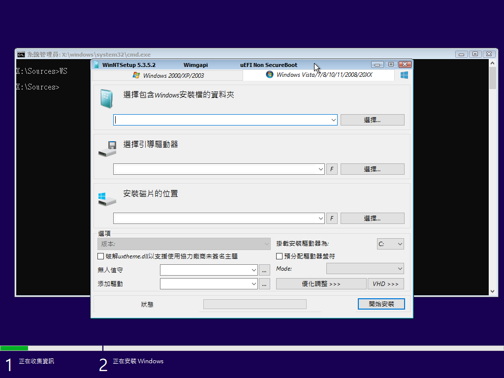Click the Windows logo icon beside tabs
The width and height of the screenshot is (504, 378).
pos(404,75)
